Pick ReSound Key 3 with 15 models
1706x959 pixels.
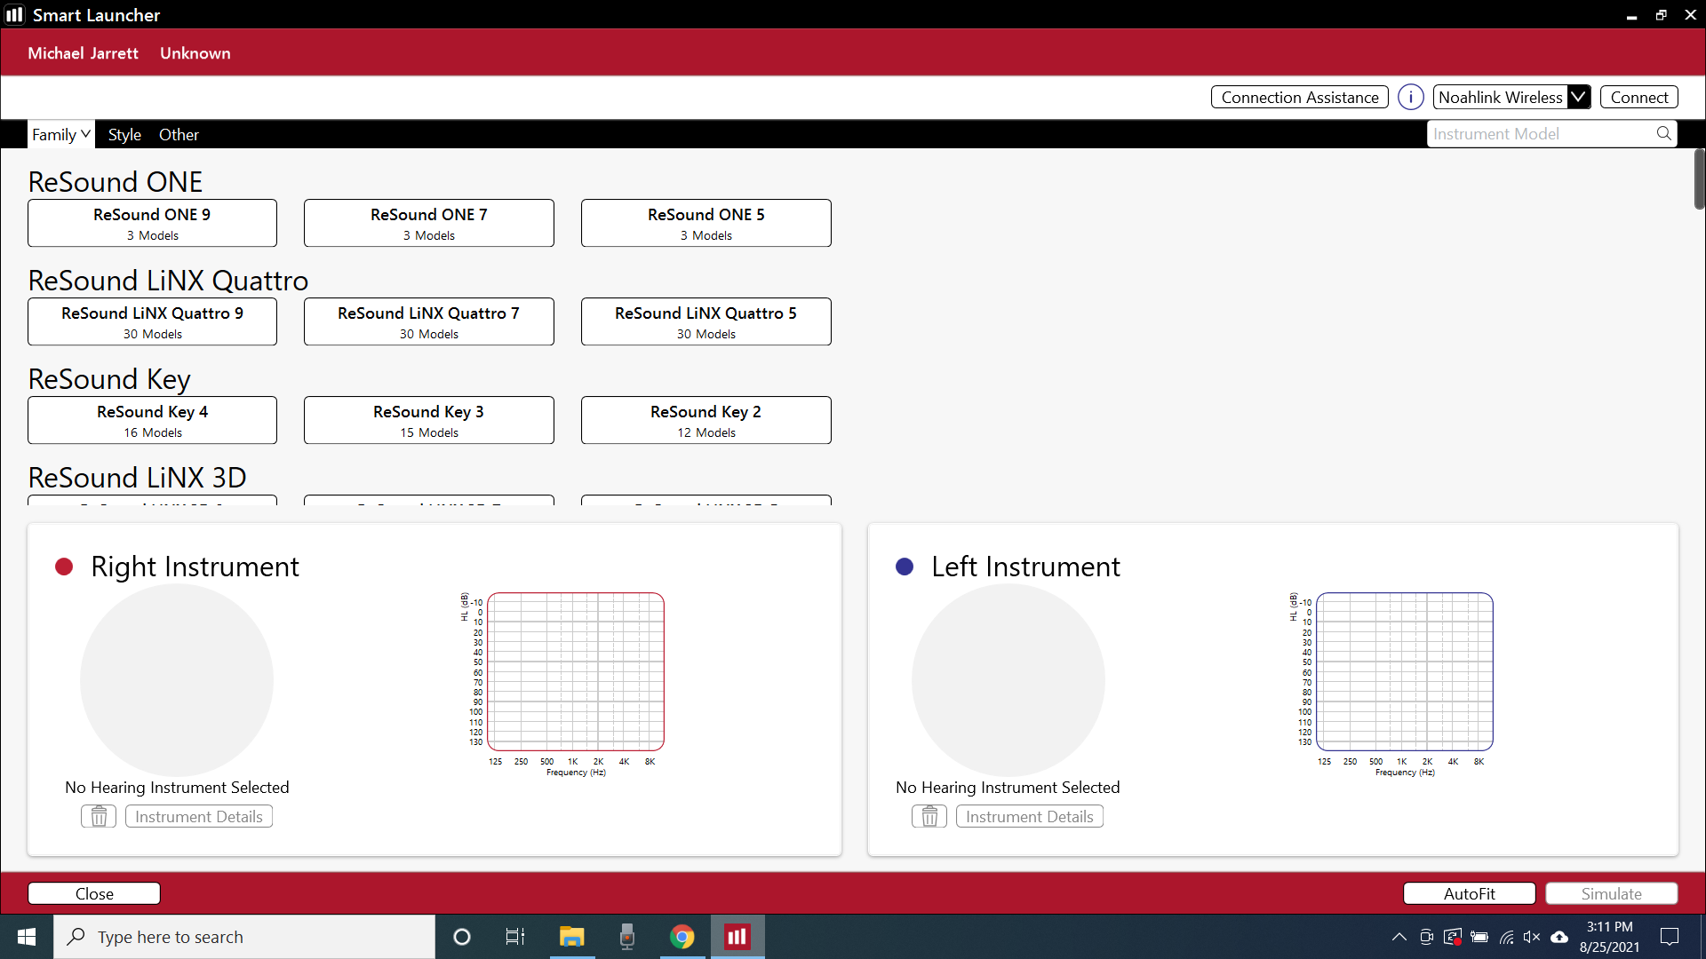click(x=428, y=420)
